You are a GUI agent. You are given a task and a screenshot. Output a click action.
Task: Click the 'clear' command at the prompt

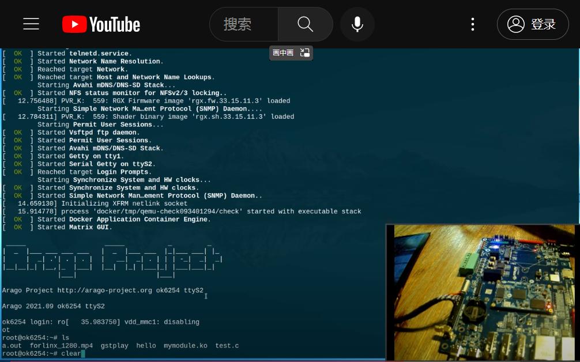point(71,354)
